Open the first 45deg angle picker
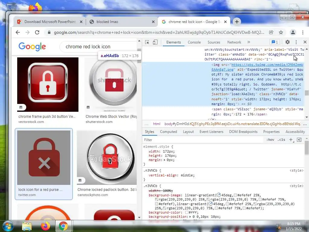Screen dimensions: 309x232 pos(218,195)
